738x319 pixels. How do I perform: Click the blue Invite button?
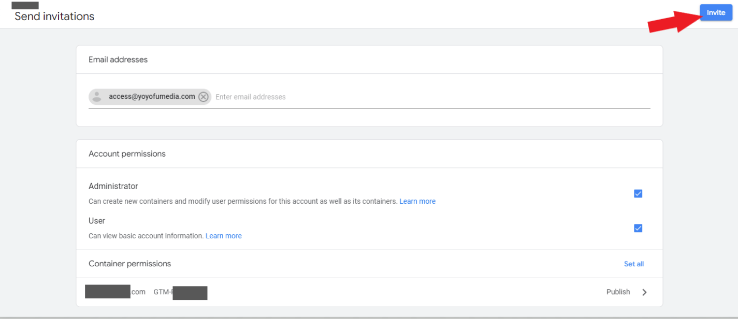point(716,12)
